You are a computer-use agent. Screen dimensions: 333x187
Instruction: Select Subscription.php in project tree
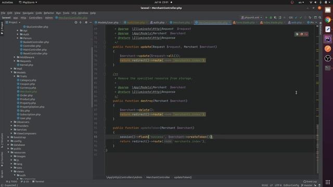pyautogui.click(x=30, y=114)
